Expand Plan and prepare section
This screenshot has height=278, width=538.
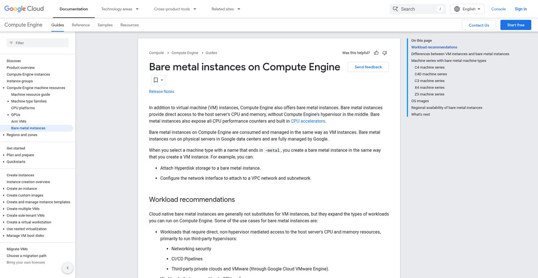coord(4,155)
